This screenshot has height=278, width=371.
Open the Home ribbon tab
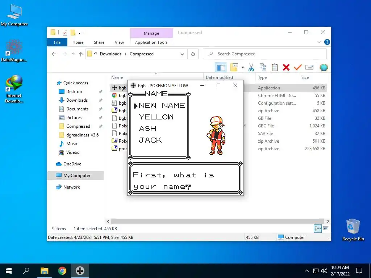point(78,42)
